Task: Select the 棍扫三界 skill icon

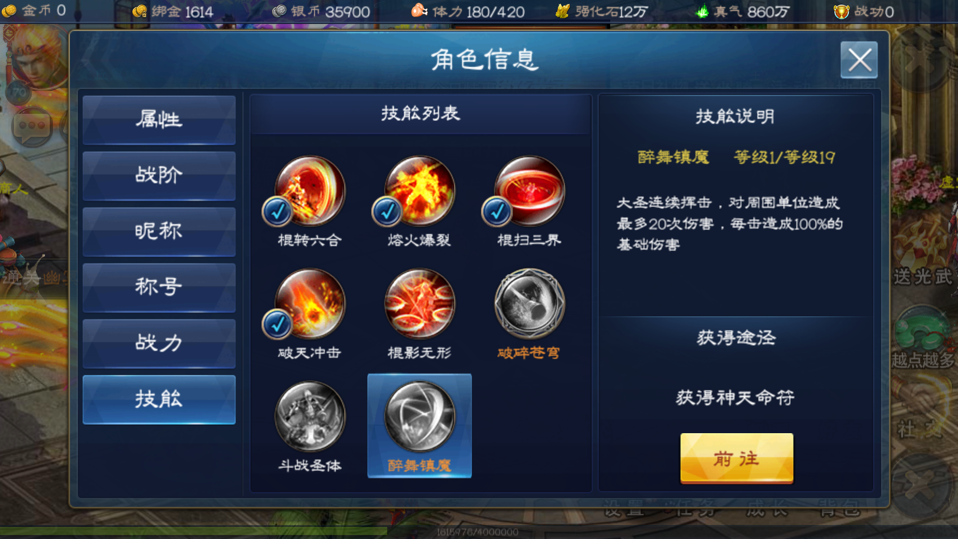Action: pyautogui.click(x=529, y=191)
